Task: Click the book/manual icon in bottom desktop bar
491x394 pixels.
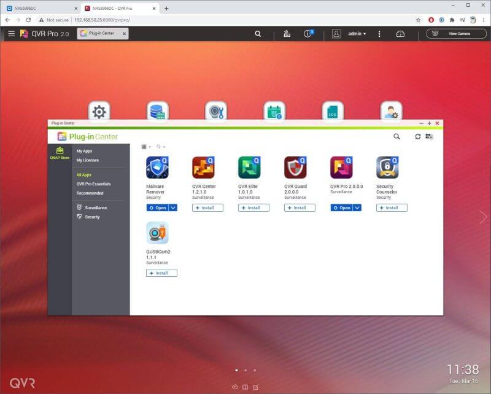Action: [x=245, y=387]
